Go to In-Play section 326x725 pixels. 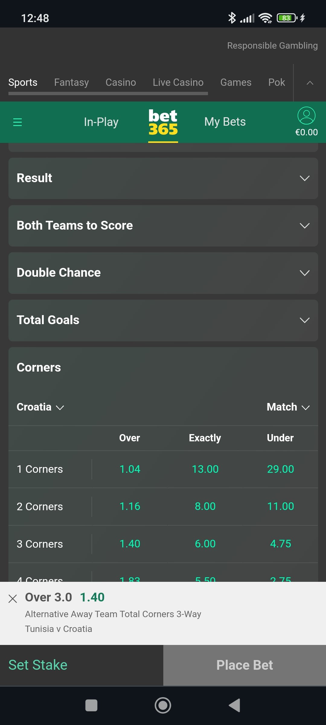101,122
